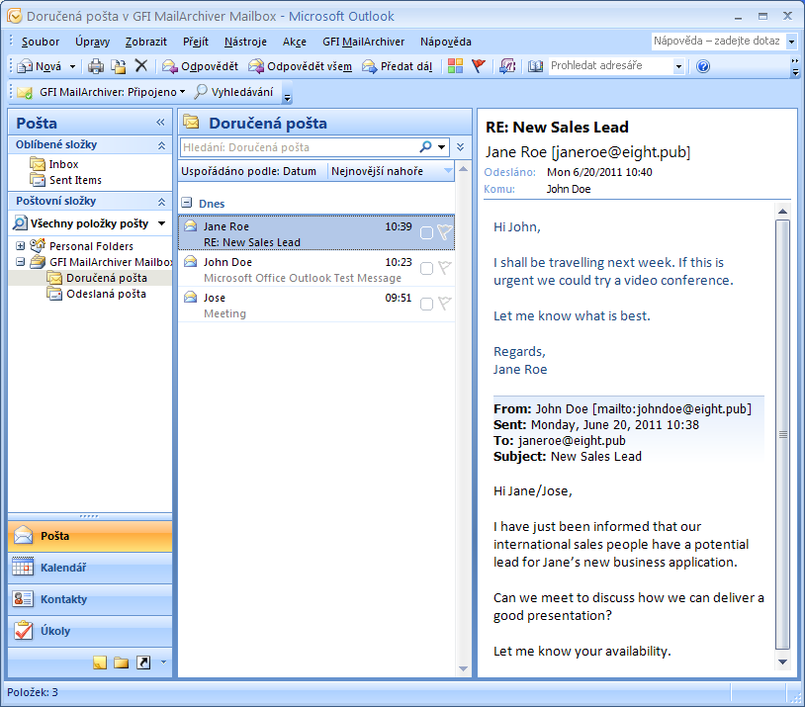Click Předat dál forward button
Screen dimensions: 805x707
click(397, 66)
